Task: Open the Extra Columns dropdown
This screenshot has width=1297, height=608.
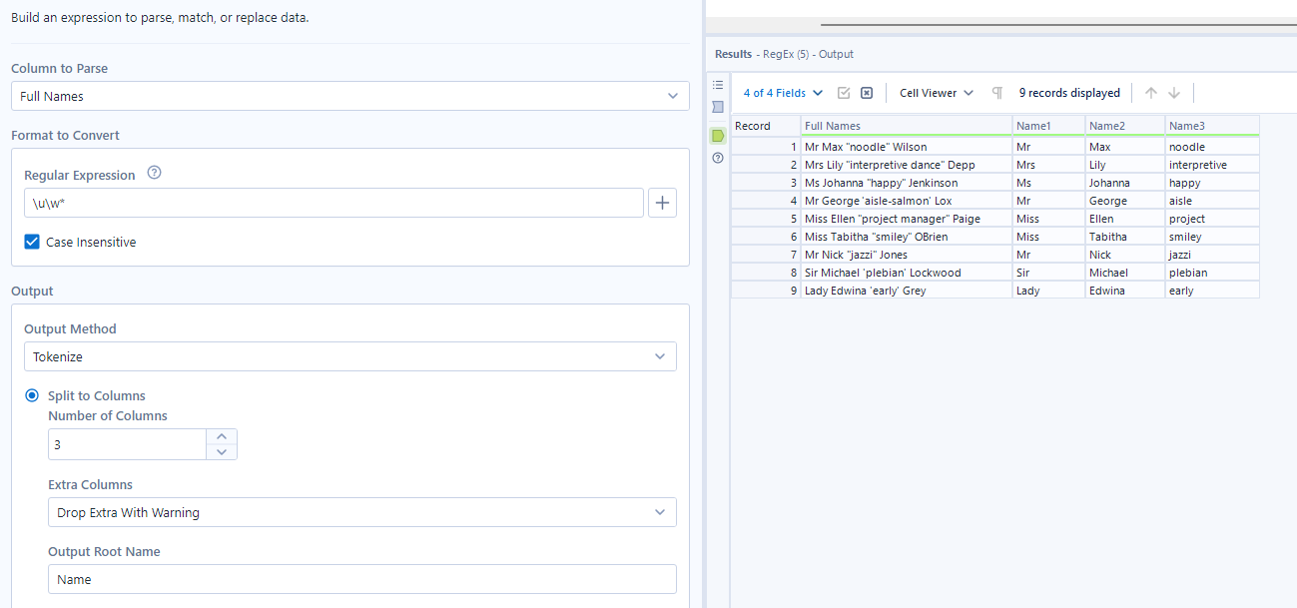Action: point(362,512)
